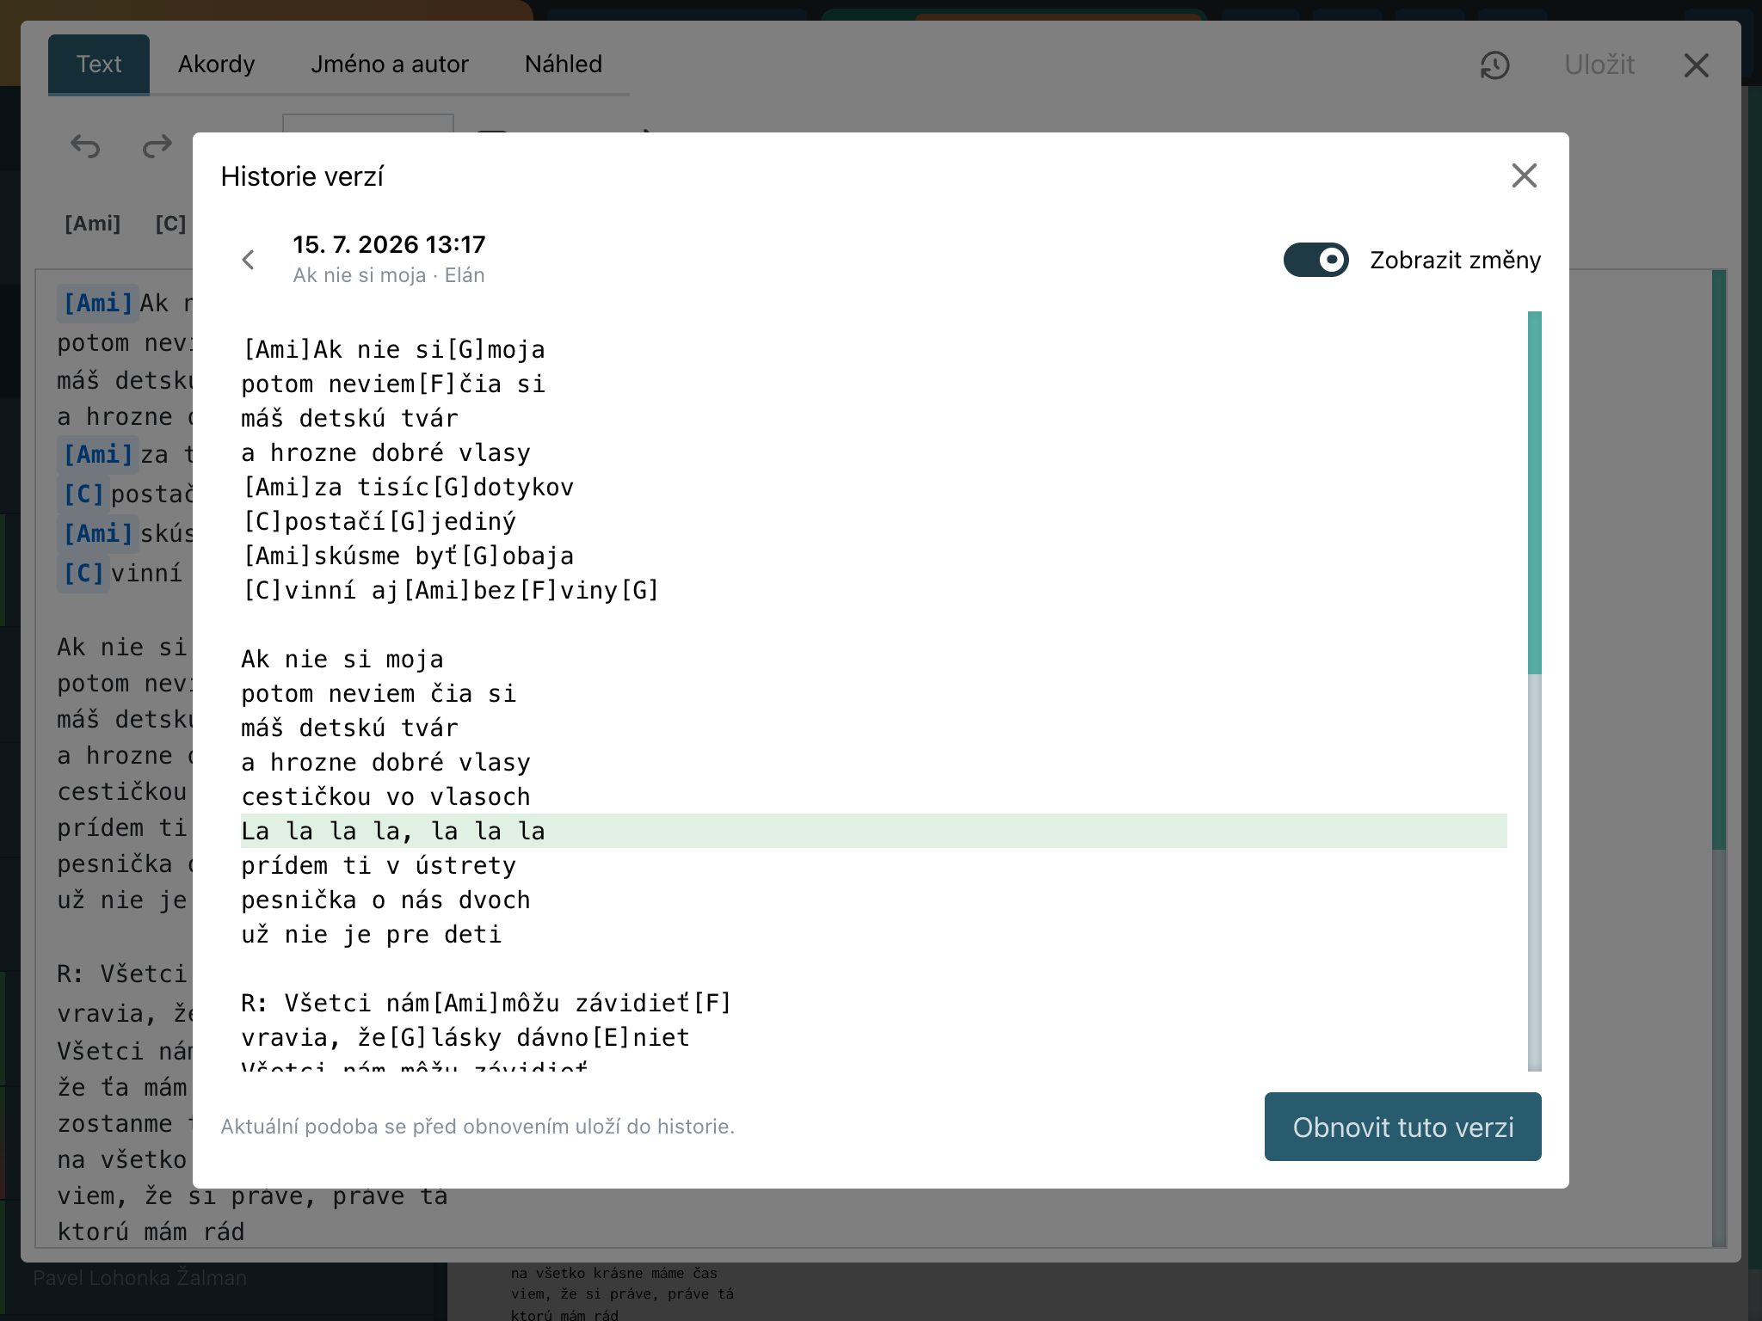Click line "už nie je pre deti"
This screenshot has width=1762, height=1321.
pyautogui.click(x=372, y=934)
